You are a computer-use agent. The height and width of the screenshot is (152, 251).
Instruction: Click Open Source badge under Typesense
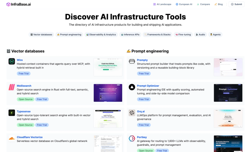coord(26,125)
